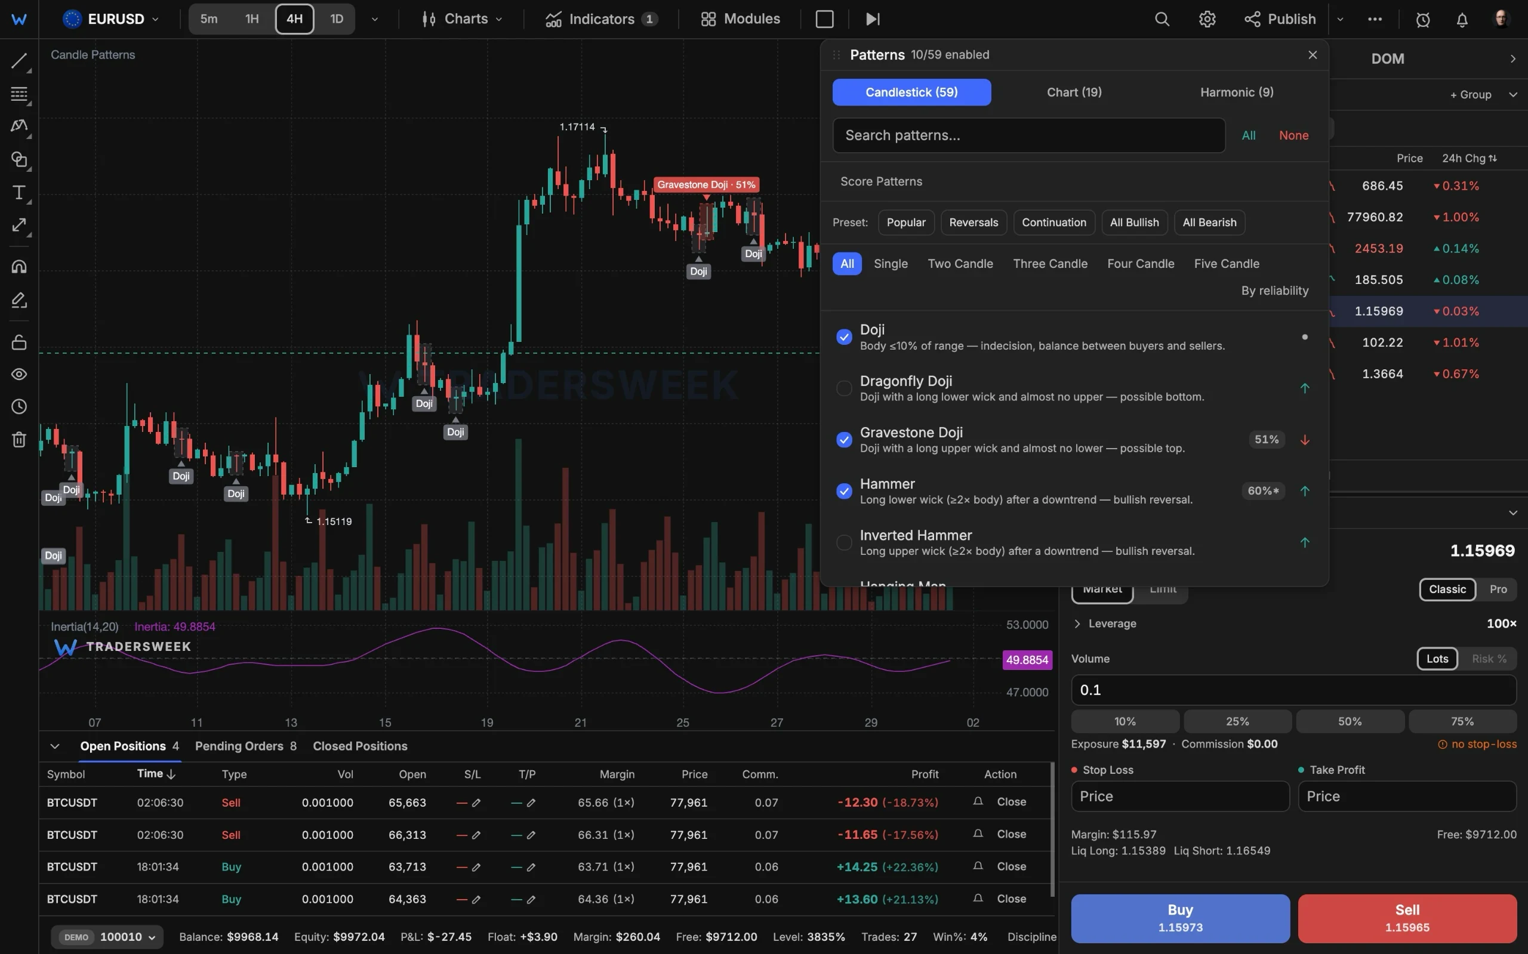Open the Pending Orders tab
The height and width of the screenshot is (954, 1528).
(x=245, y=746)
